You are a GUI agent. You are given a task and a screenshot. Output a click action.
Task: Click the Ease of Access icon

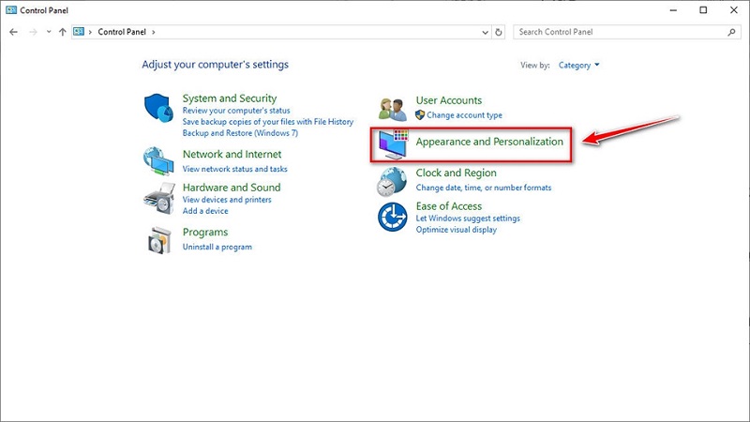tap(393, 218)
